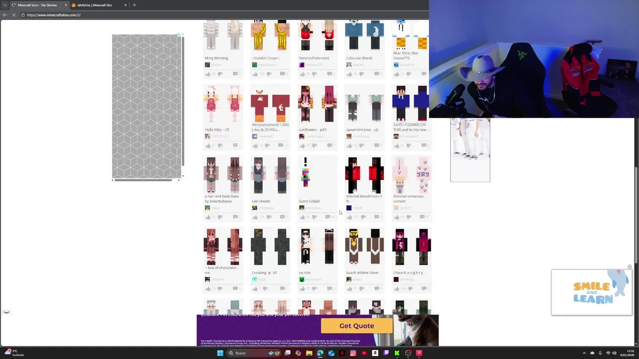The height and width of the screenshot is (359, 639).
Task: Click thumbs-up under infernal bloodmoon skin
Action: click(x=349, y=217)
